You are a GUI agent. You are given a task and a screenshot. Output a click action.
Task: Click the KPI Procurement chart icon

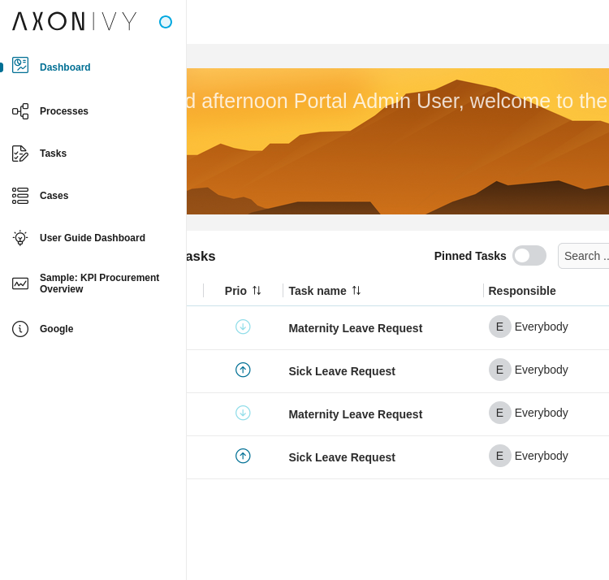coord(20,284)
